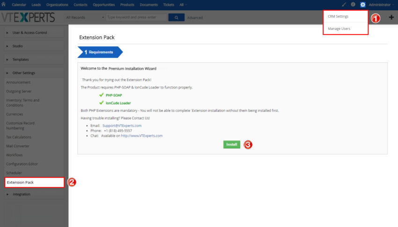Select CRM Settings from menu
The height and width of the screenshot is (227, 398).
click(338, 16)
